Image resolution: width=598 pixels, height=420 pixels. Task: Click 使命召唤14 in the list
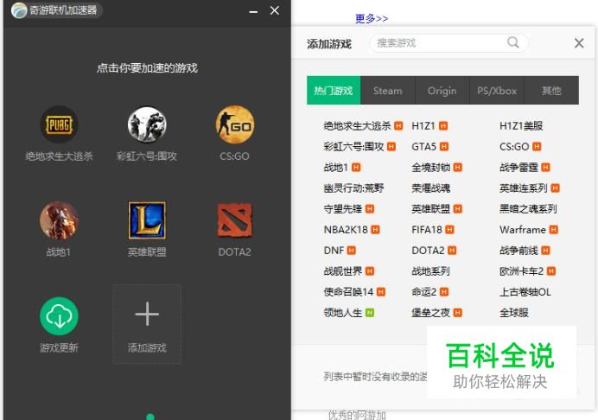348,292
